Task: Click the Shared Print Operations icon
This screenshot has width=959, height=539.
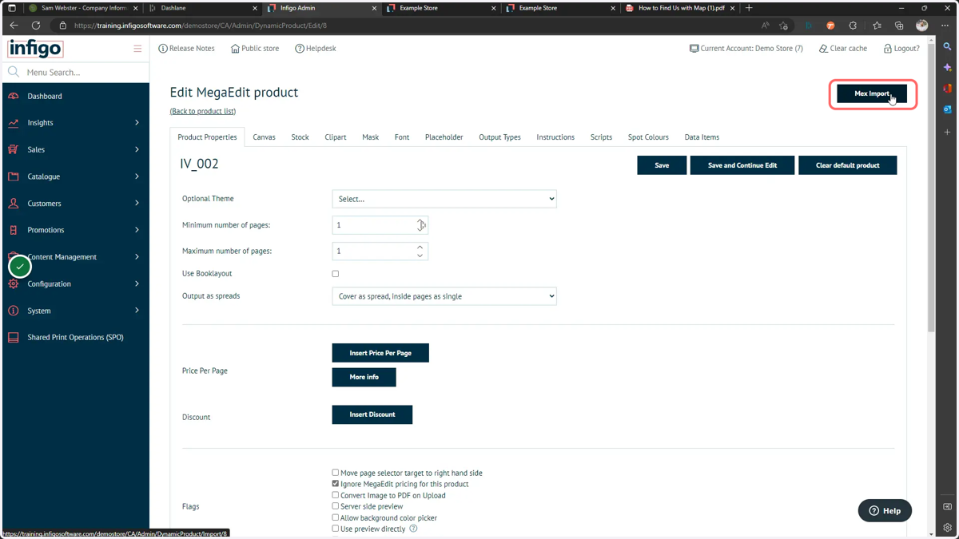Action: (14, 338)
